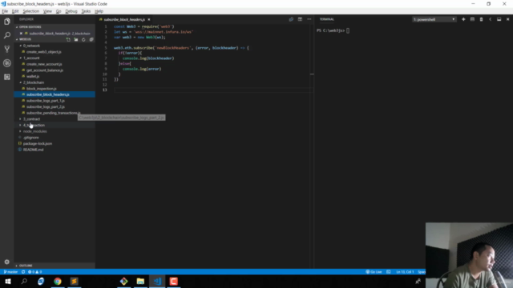
Task: Open wallet.js file
Action: 33,76
